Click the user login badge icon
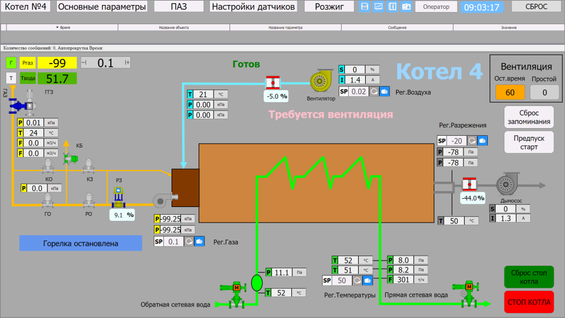This screenshot has height=318, width=565. click(406, 7)
